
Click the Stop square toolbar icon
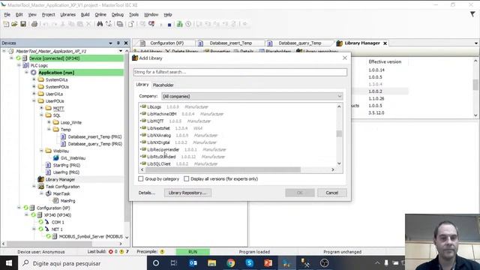(x=169, y=25)
